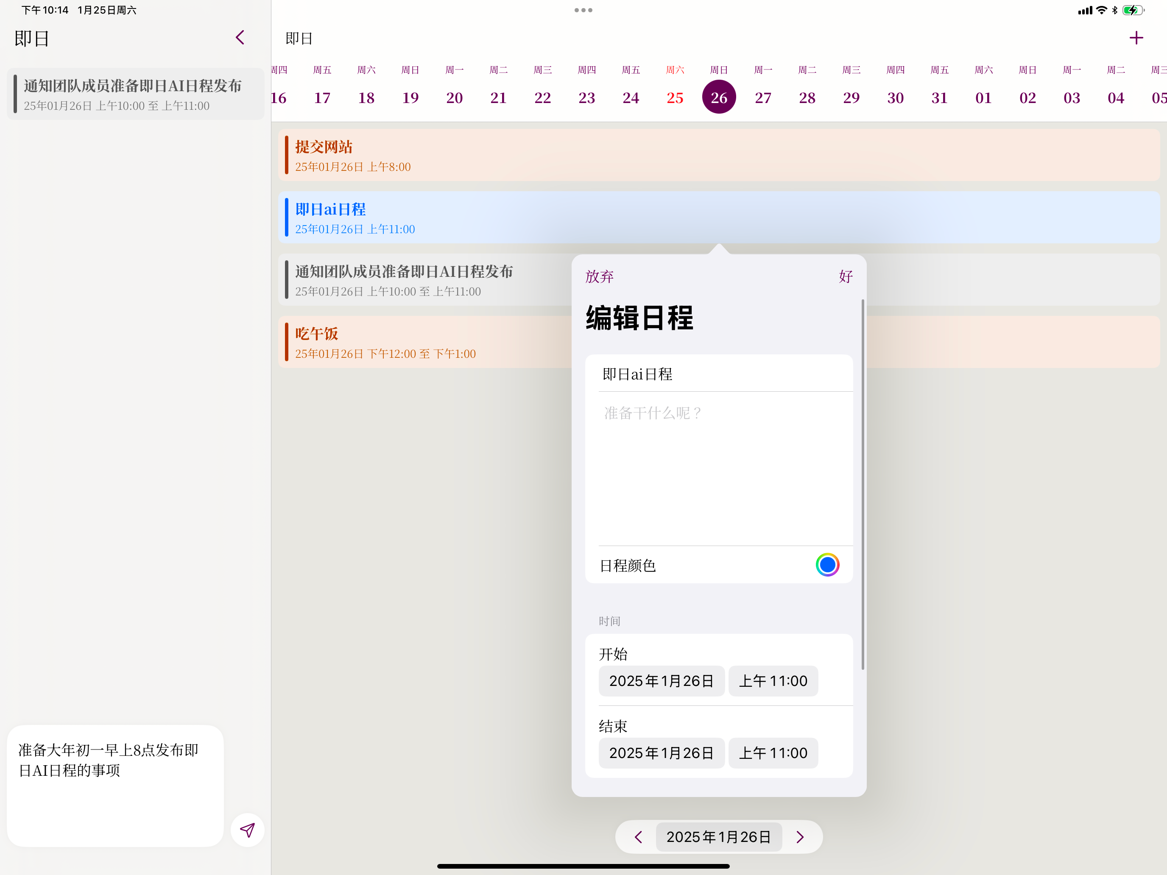Open the start time picker 上午11:00
This screenshot has height=875, width=1167.
[773, 681]
